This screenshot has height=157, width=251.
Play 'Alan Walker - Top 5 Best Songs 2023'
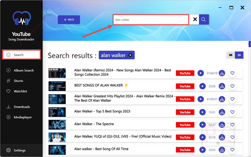click(x=202, y=112)
